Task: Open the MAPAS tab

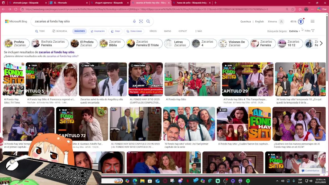Action: tap(168, 31)
